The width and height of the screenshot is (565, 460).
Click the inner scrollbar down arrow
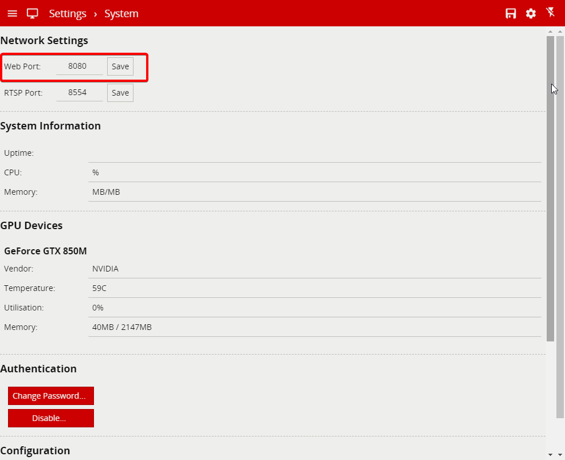pyautogui.click(x=550, y=454)
